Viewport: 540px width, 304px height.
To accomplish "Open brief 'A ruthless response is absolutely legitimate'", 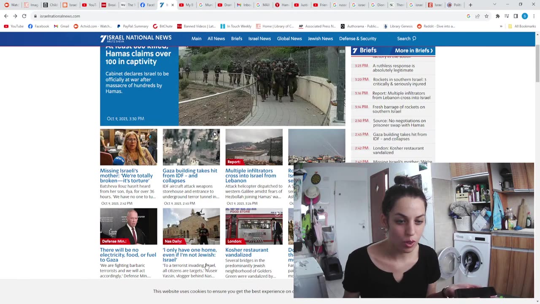I will (394, 68).
